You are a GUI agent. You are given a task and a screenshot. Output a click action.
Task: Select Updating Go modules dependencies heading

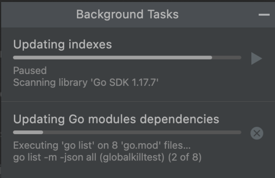pos(116,119)
